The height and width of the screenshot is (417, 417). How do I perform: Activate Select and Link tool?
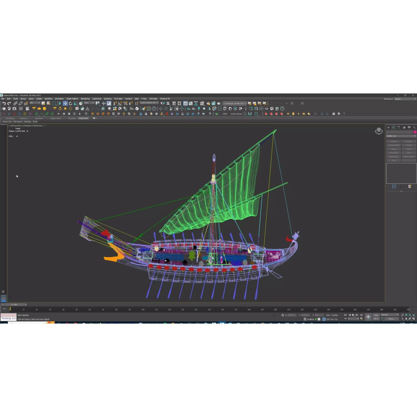[15, 103]
